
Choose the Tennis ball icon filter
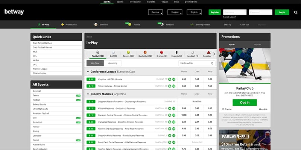pyautogui.click(x=128, y=52)
